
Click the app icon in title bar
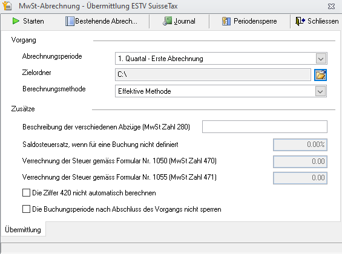7,6
